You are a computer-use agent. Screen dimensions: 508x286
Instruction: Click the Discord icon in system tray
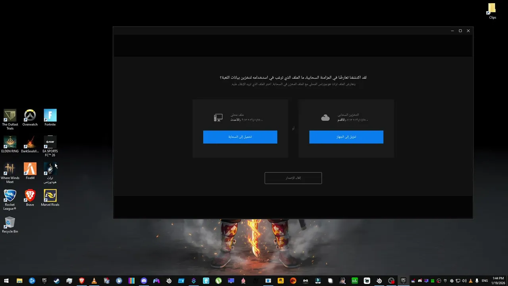pyautogui.click(x=419, y=281)
